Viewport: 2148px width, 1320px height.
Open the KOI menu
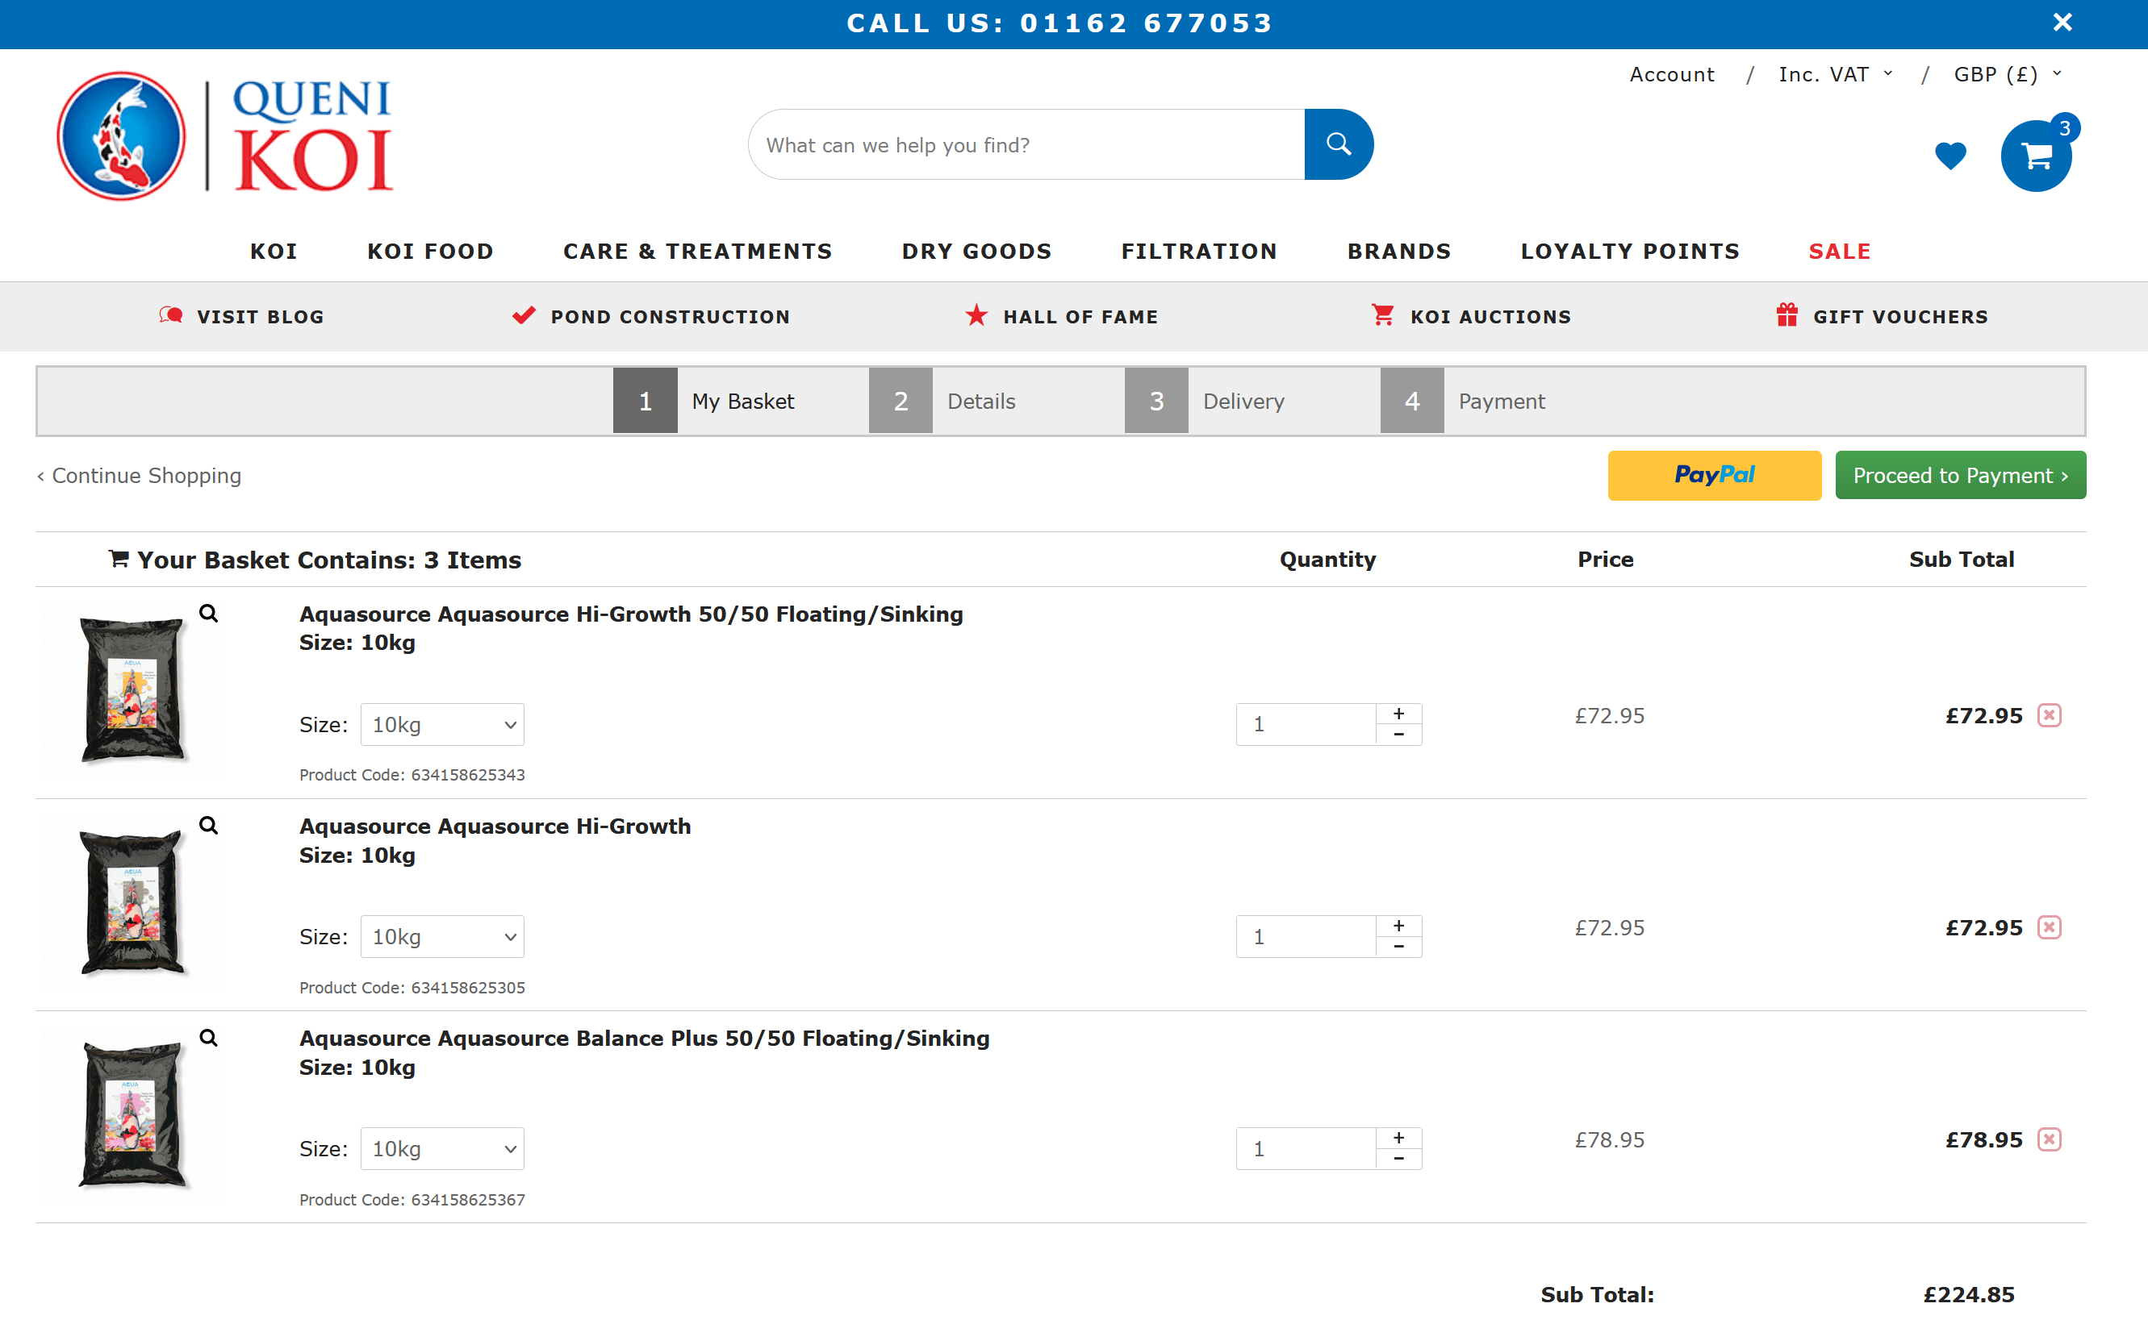274,252
